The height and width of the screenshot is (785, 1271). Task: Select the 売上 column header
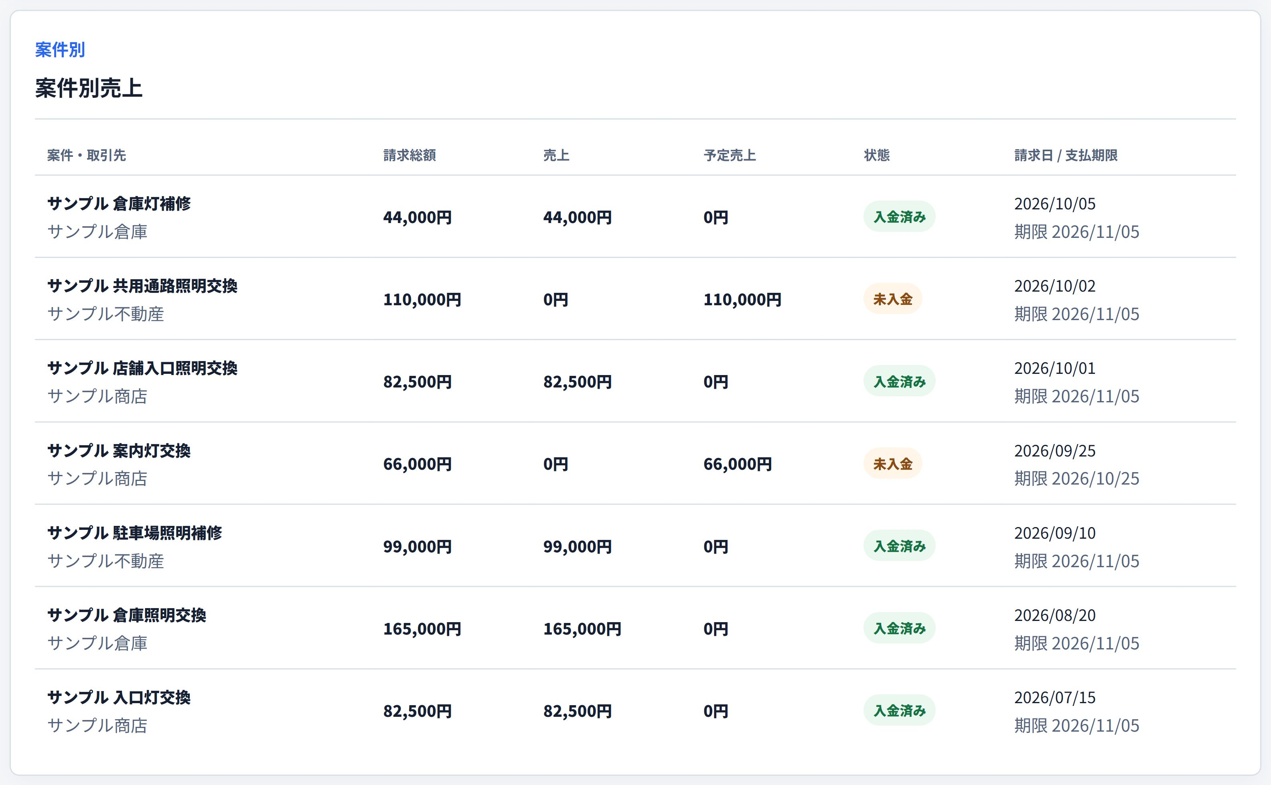click(x=556, y=155)
